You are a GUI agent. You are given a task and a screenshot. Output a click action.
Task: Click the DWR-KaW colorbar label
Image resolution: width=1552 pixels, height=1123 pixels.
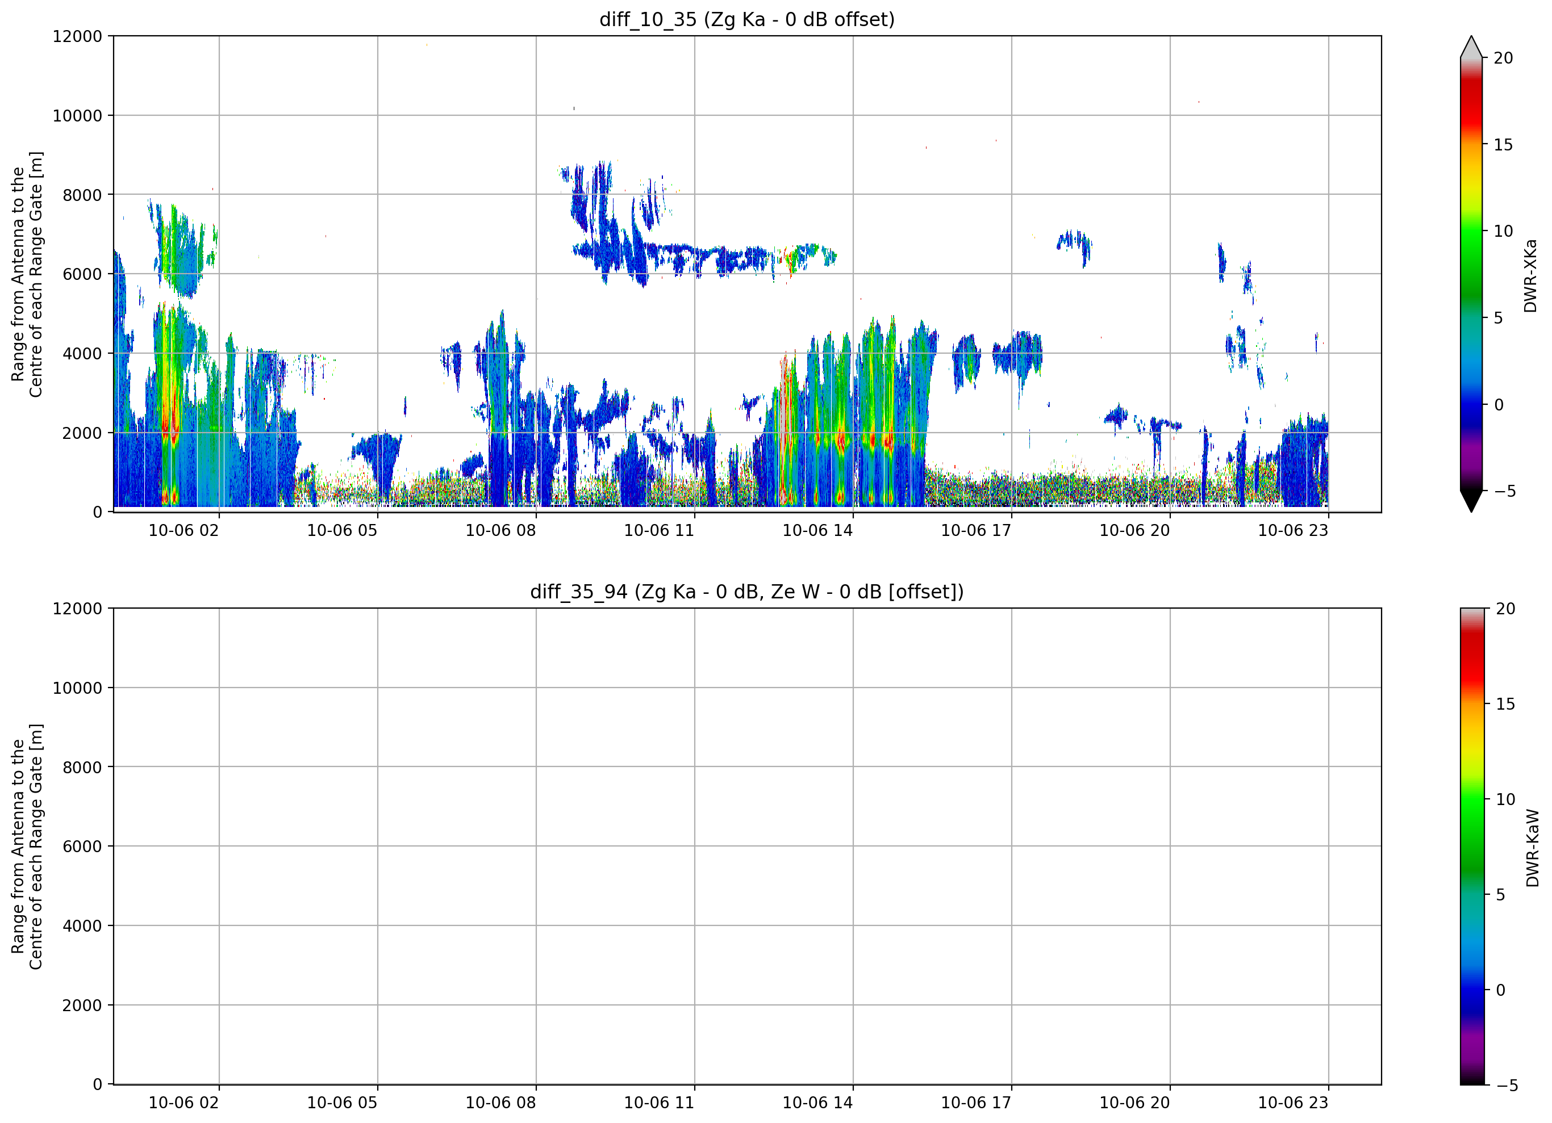coord(1532,848)
